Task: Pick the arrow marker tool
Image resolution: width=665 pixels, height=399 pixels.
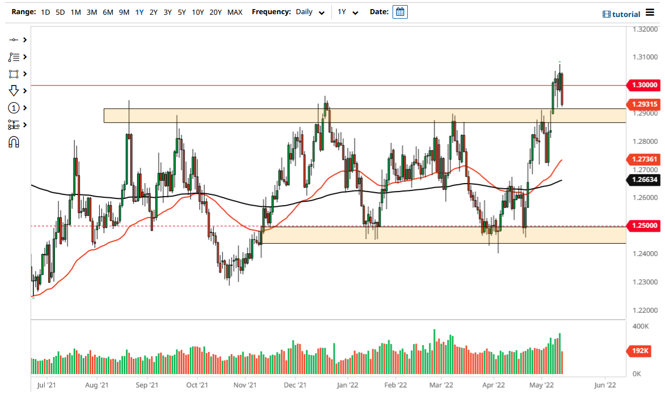Action: point(14,91)
